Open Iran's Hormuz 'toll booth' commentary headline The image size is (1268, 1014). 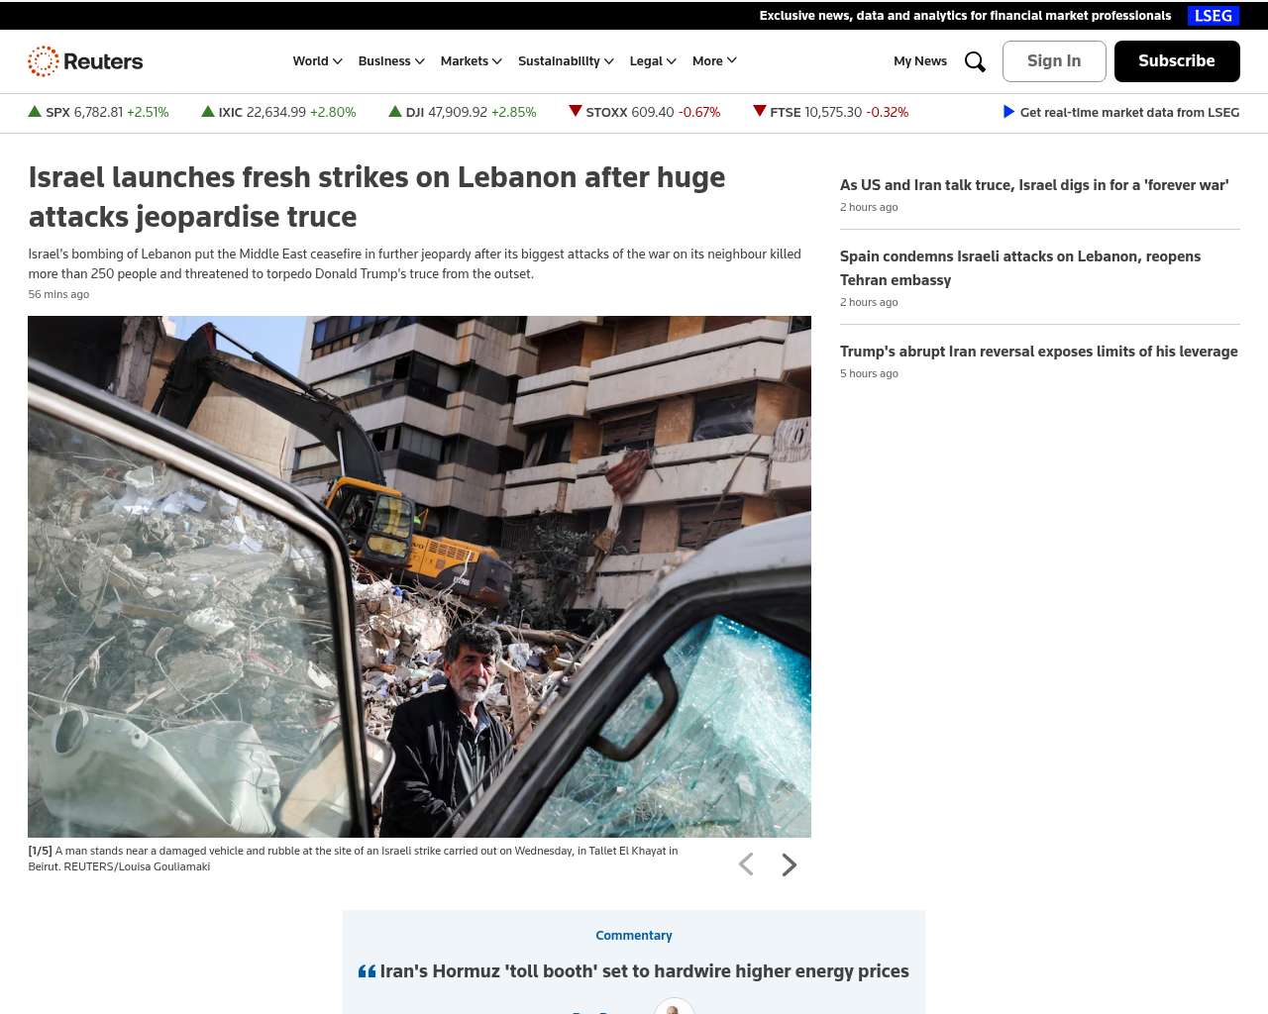[x=644, y=971]
